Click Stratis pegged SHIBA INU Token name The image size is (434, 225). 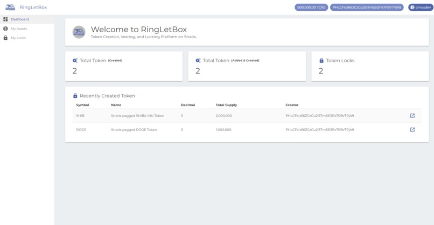(x=137, y=115)
